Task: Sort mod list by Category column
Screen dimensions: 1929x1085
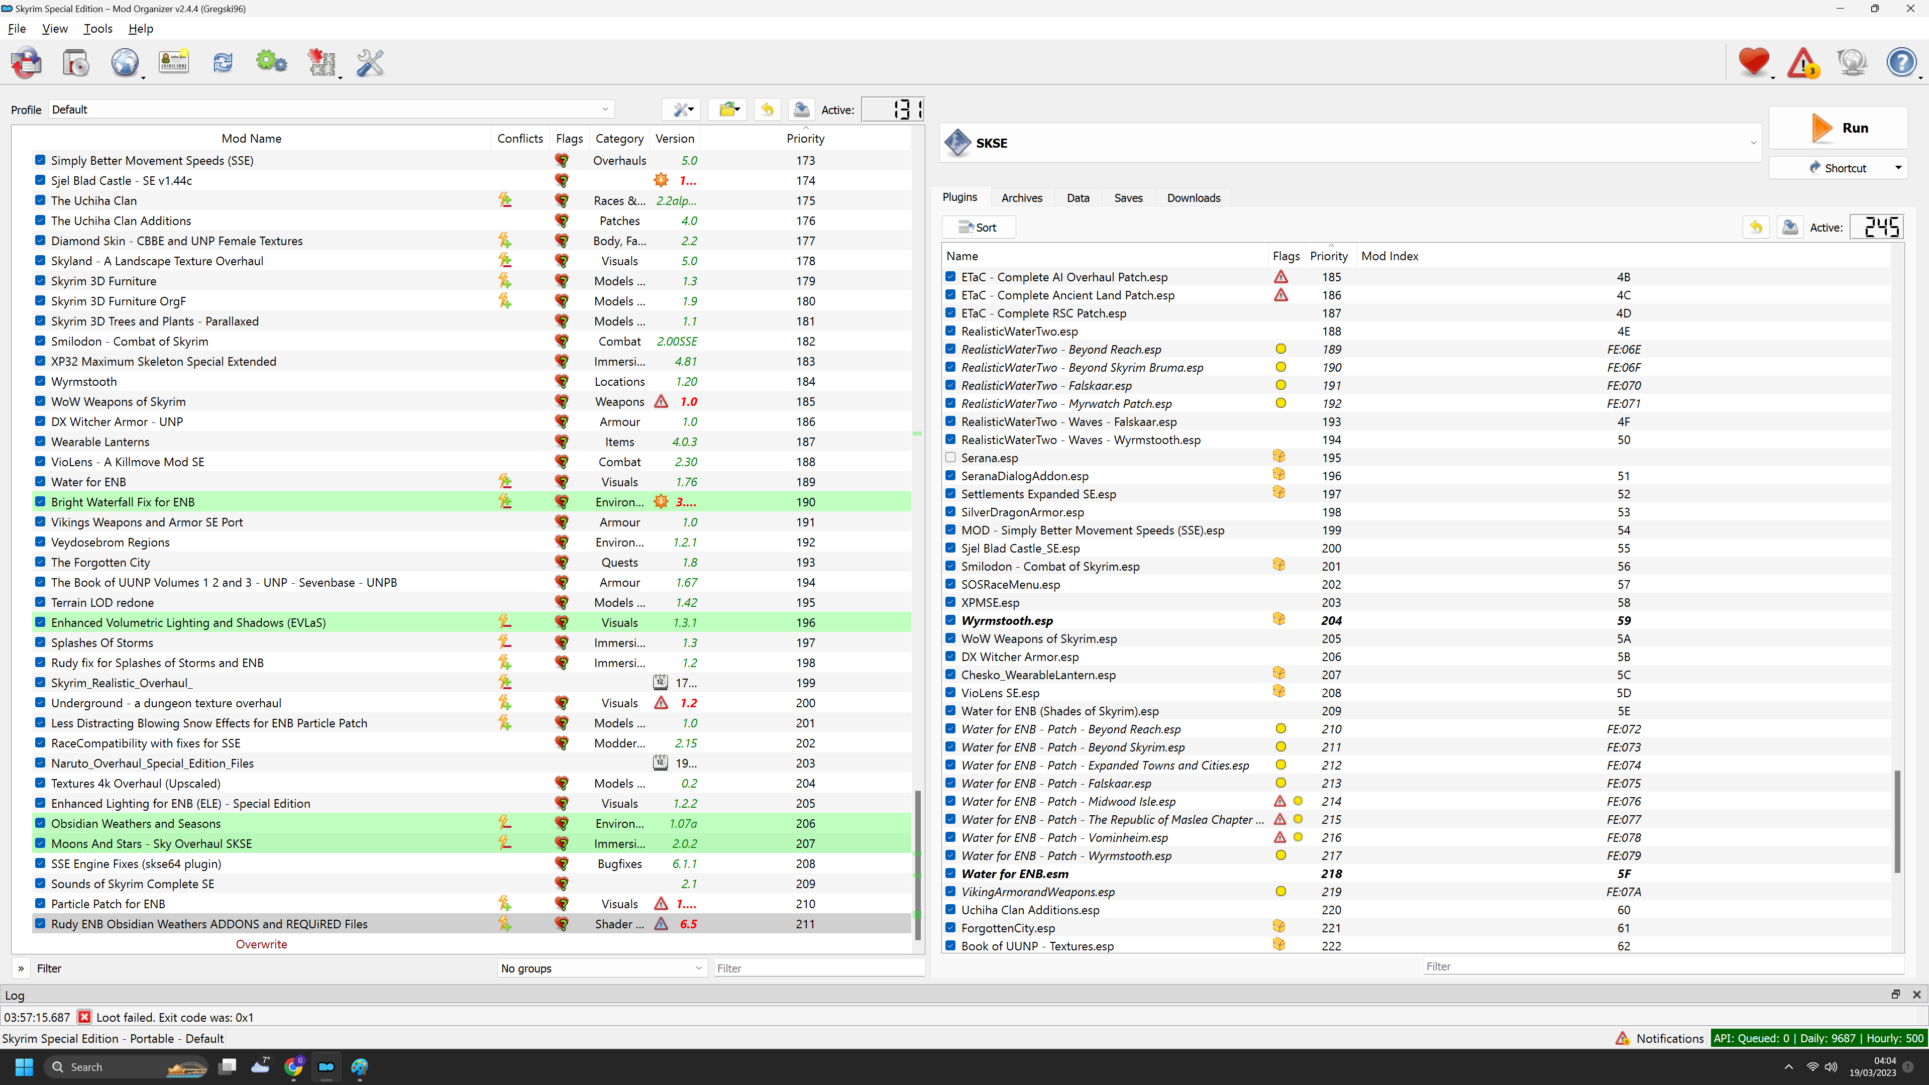Action: 619,138
